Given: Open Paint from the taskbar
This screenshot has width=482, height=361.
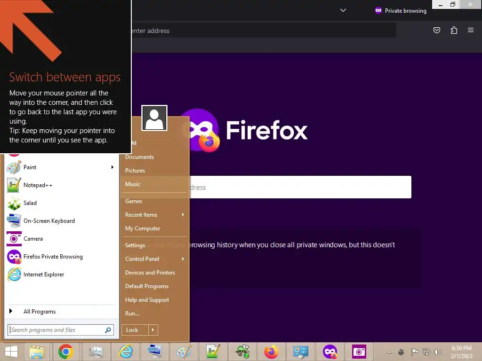Looking at the screenshot, I should point(184,352).
